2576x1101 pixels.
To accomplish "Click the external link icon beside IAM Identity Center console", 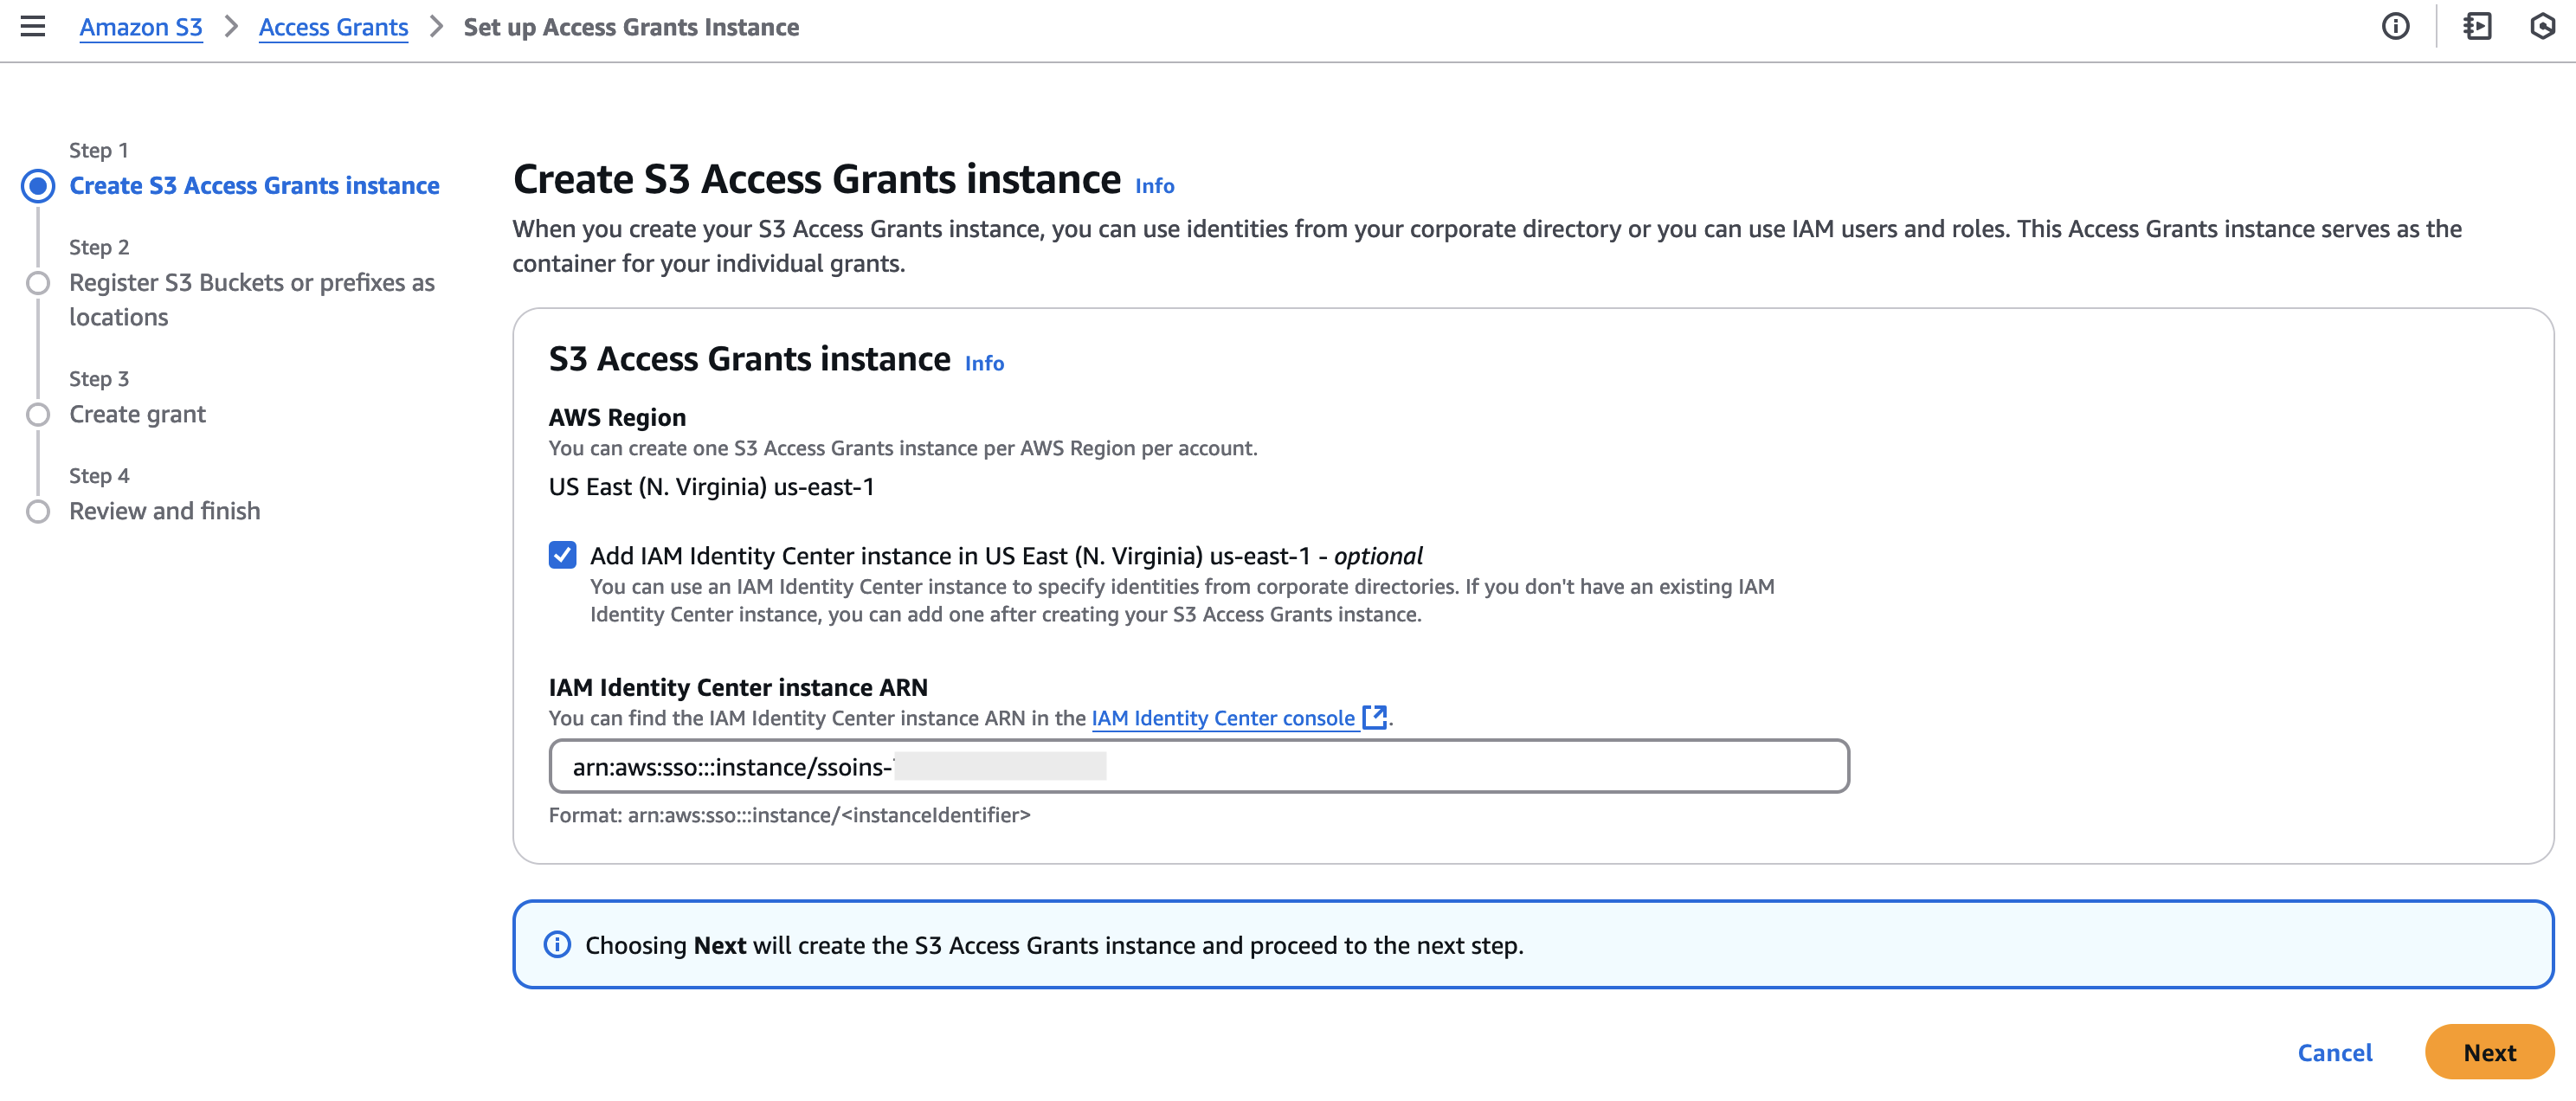I will pyautogui.click(x=1375, y=717).
